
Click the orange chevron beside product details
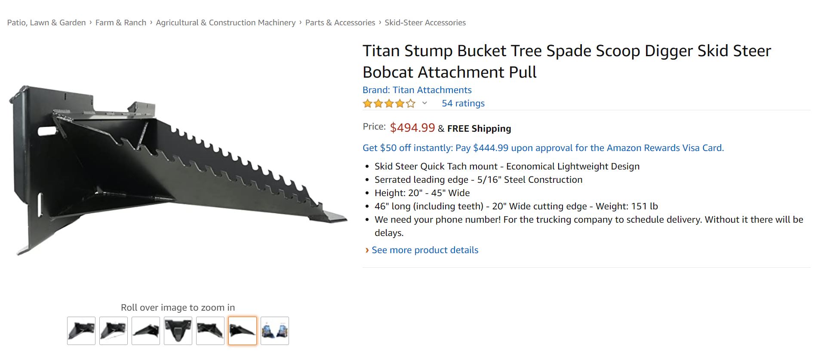pyautogui.click(x=367, y=250)
